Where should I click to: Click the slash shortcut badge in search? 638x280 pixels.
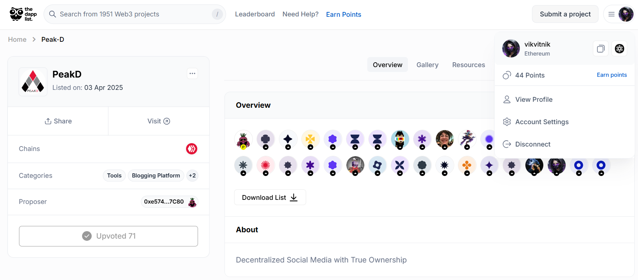[x=217, y=14]
